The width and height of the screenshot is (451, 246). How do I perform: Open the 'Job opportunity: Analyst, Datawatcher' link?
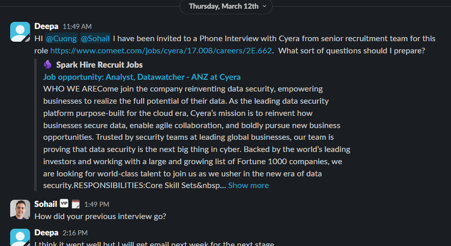142,77
